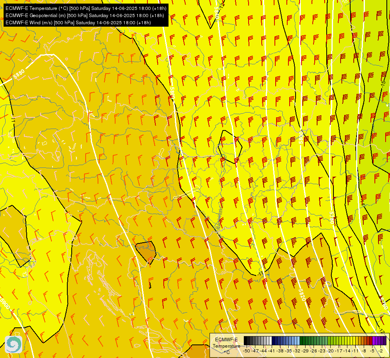
Task: Click the -44 legend tick label
Action: [x=263, y=351]
